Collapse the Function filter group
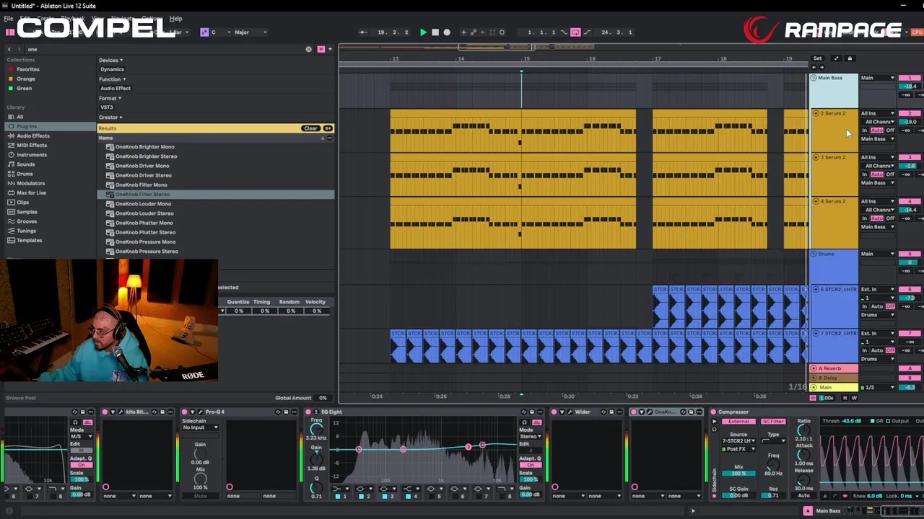Screen dimensions: 924x519 112,79
